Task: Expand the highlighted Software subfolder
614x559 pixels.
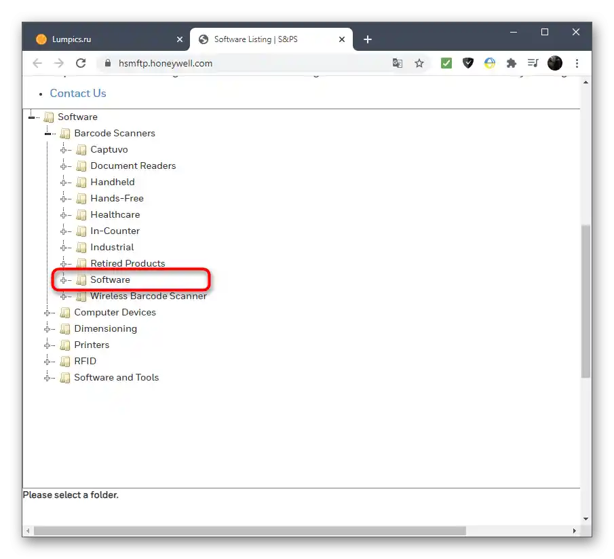Action: tap(64, 280)
